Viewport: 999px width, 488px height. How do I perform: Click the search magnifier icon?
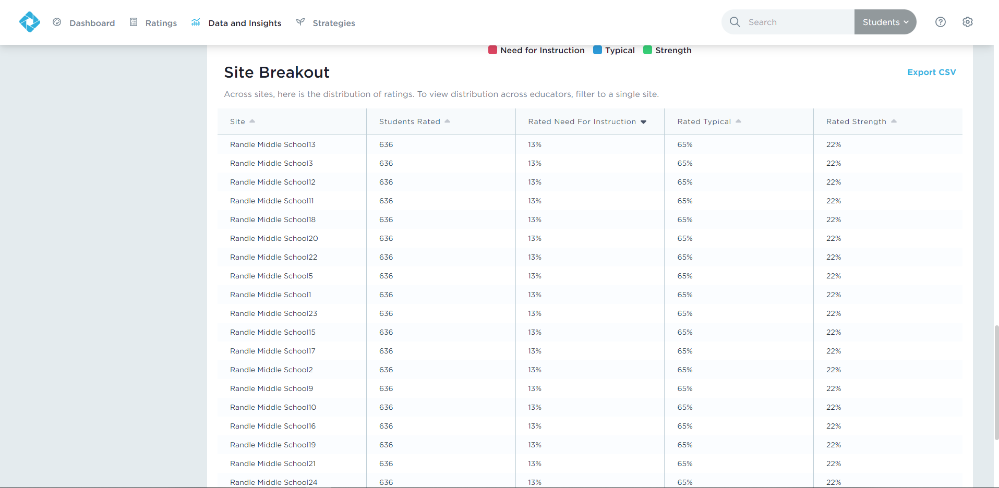click(735, 22)
